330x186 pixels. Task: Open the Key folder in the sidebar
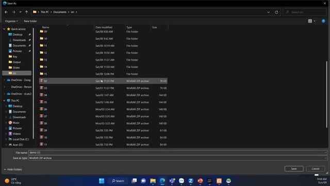(x=15, y=56)
